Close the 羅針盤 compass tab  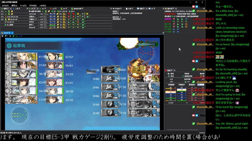coord(176,9)
